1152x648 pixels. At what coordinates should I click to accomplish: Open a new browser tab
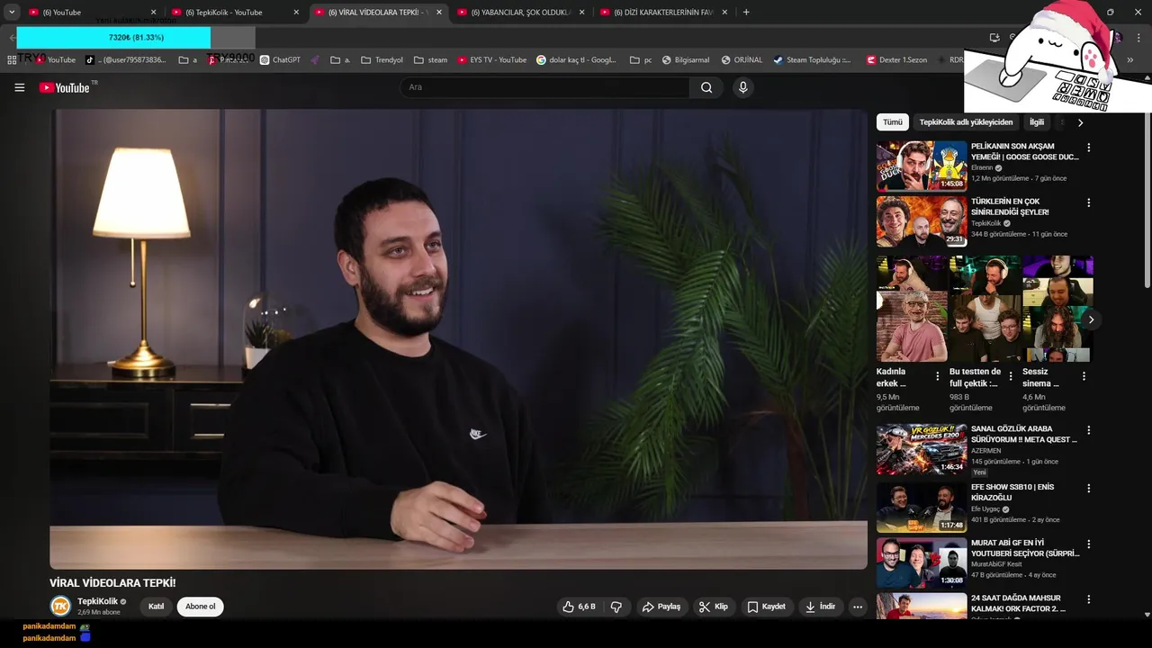tap(746, 13)
